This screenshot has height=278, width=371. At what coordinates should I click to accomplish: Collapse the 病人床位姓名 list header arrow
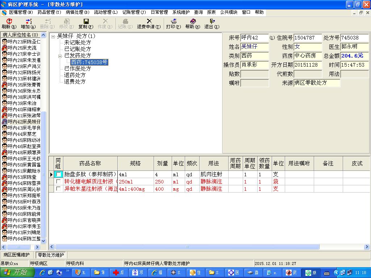(x=43, y=35)
